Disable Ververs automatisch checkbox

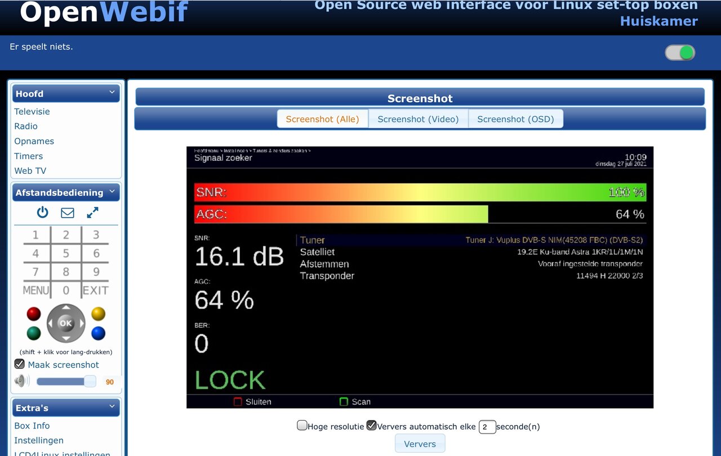(371, 426)
